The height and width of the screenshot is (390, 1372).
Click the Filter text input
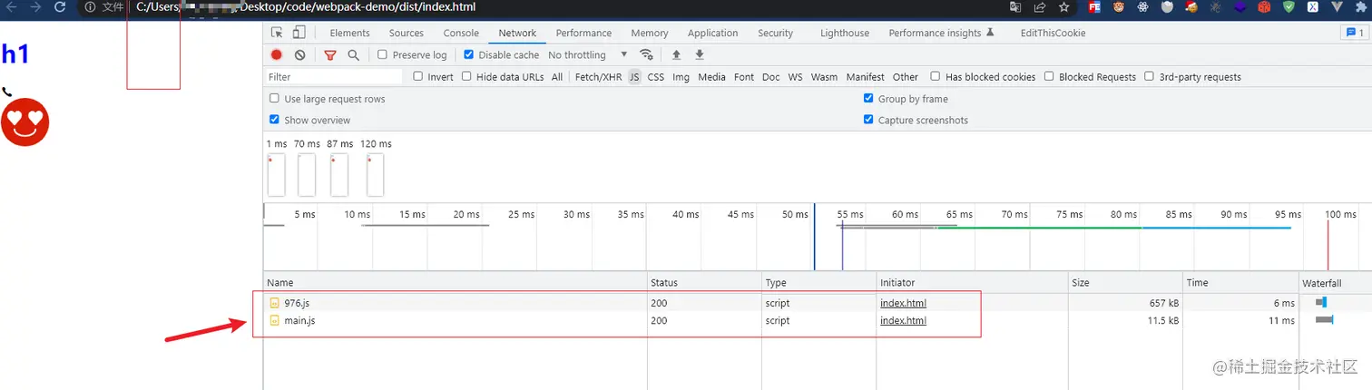334,77
